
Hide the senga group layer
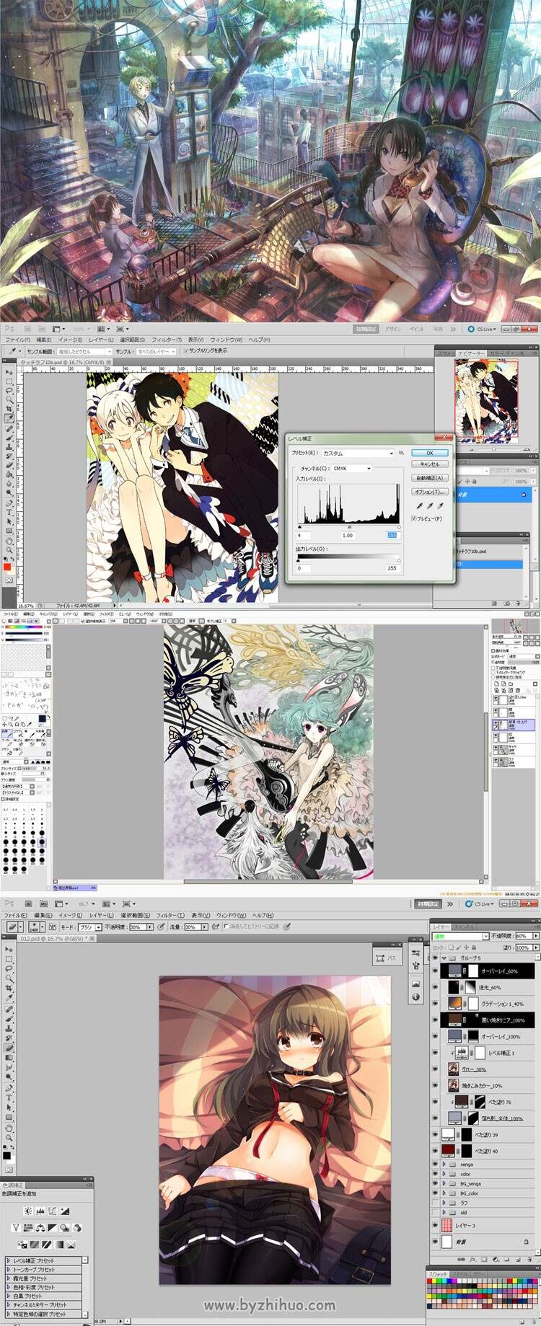click(435, 1164)
